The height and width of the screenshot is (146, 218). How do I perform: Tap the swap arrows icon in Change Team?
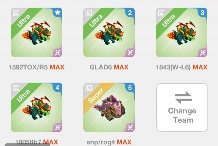click(x=183, y=98)
